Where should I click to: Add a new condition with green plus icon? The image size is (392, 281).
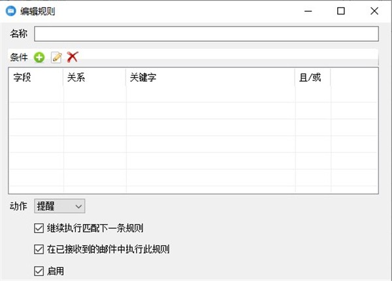(x=39, y=58)
